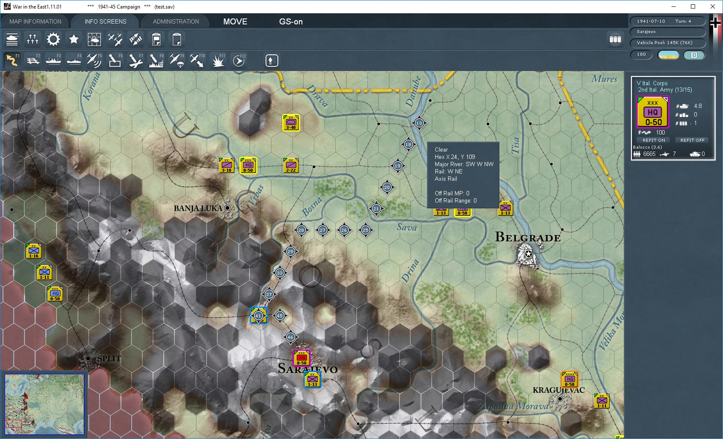Select the 2-22 unit counter
This screenshot has width=723, height=439.
pyautogui.click(x=291, y=165)
